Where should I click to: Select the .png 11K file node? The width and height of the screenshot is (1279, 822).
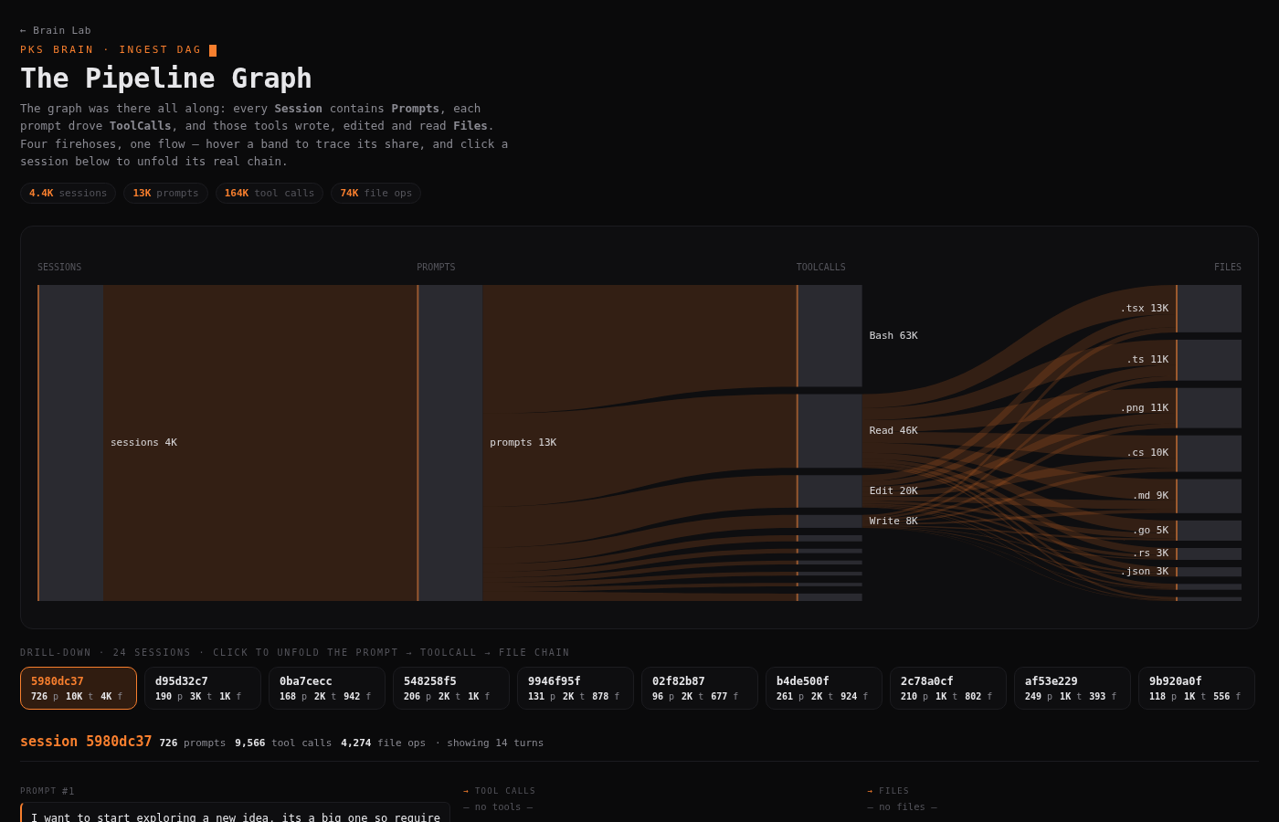1209,408
